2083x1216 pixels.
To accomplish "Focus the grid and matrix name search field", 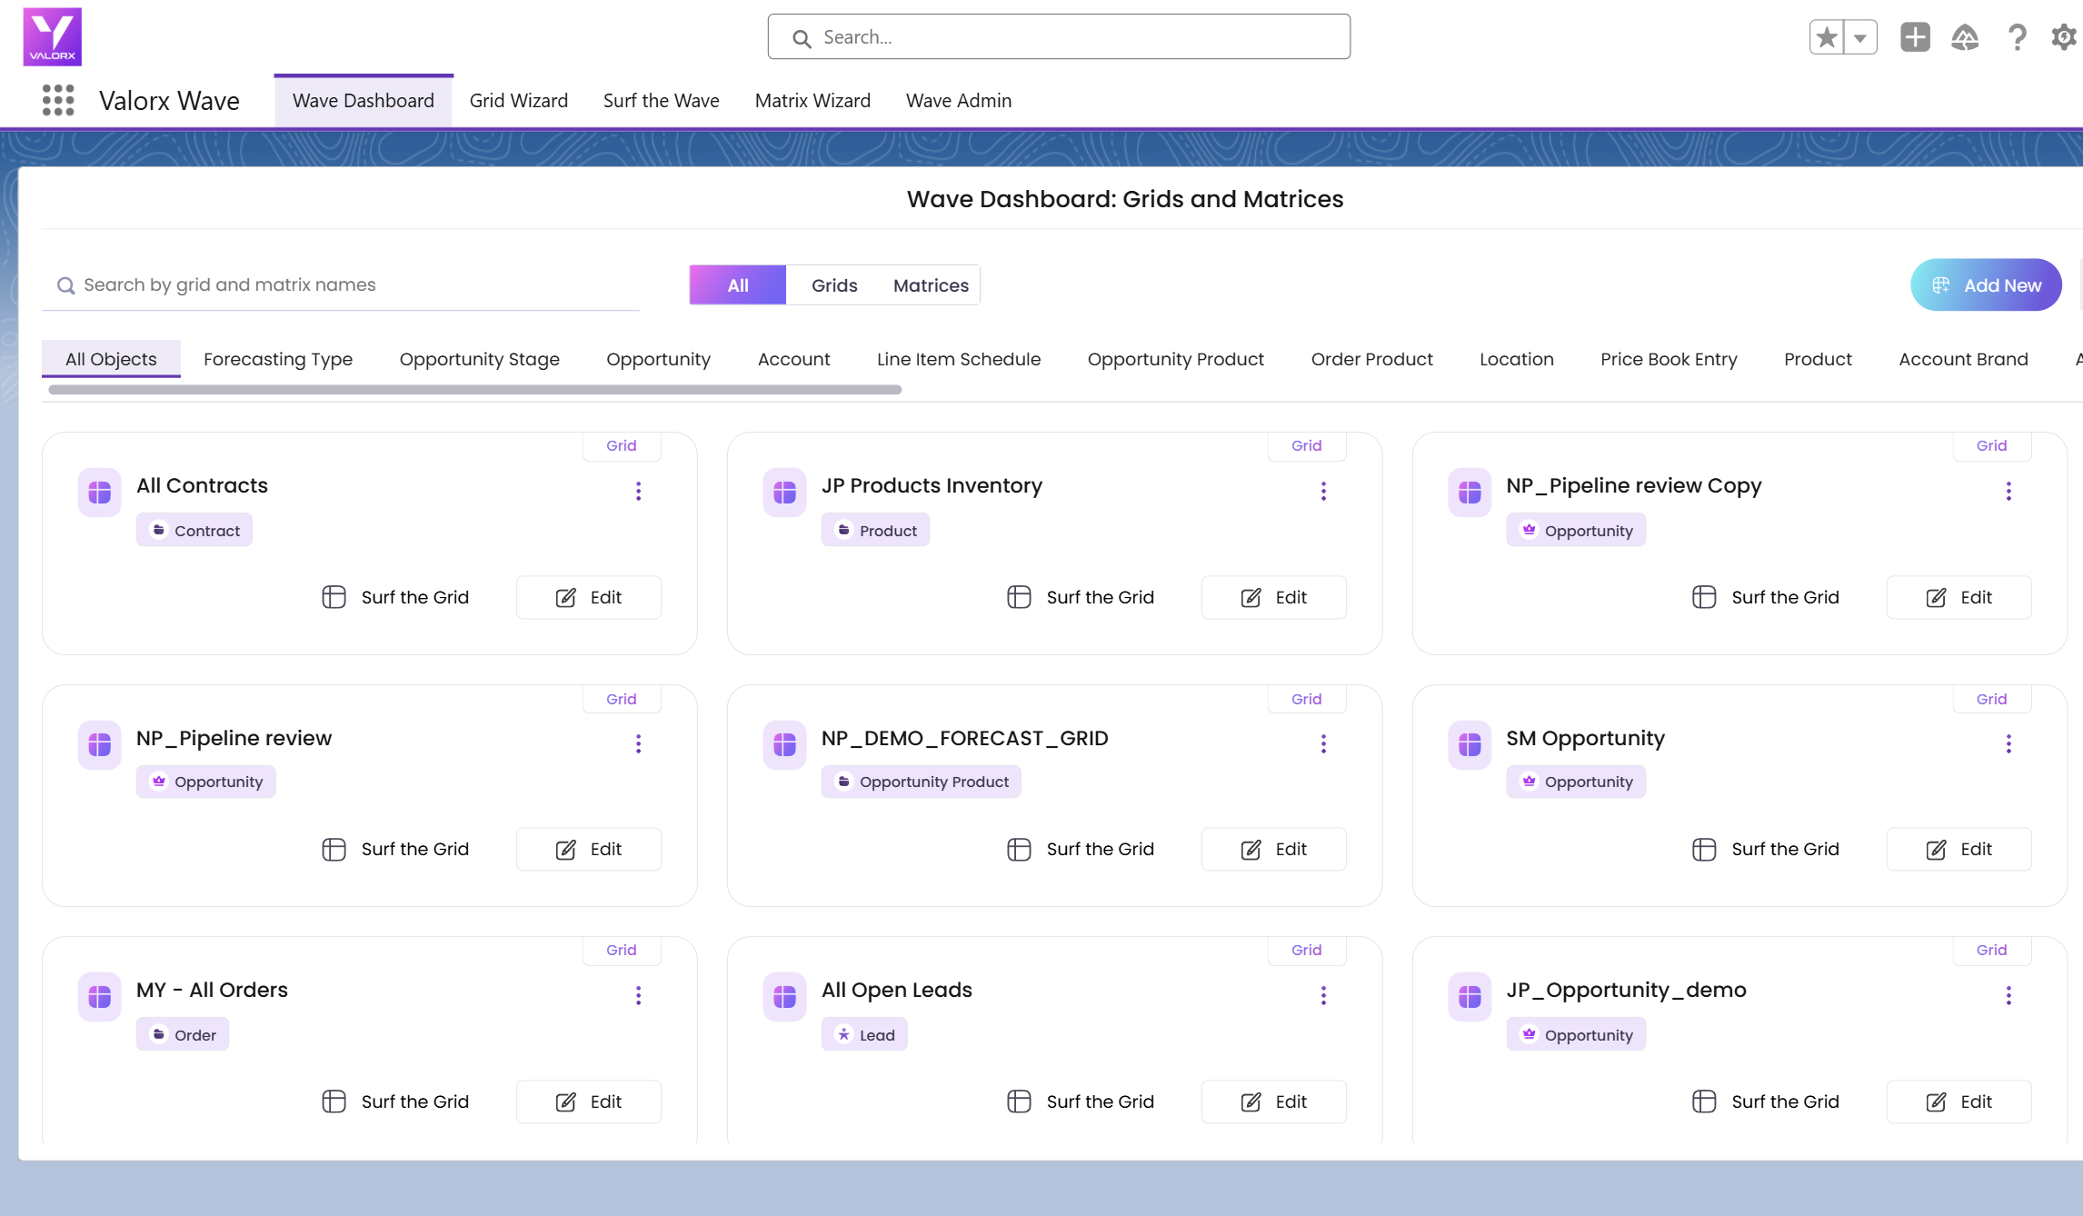I will pyautogui.click(x=341, y=285).
